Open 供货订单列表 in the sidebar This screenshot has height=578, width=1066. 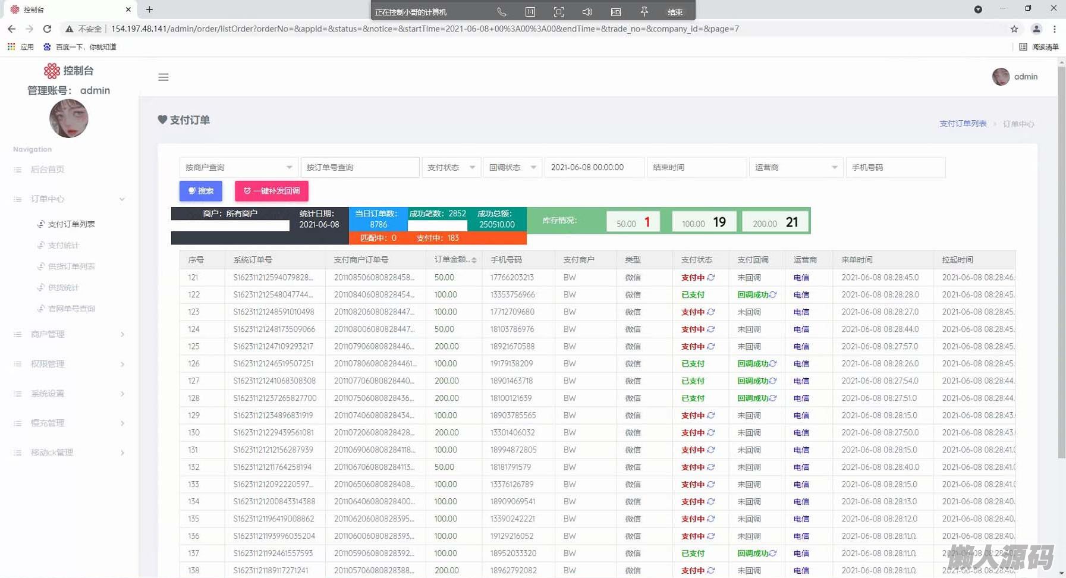coord(71,266)
